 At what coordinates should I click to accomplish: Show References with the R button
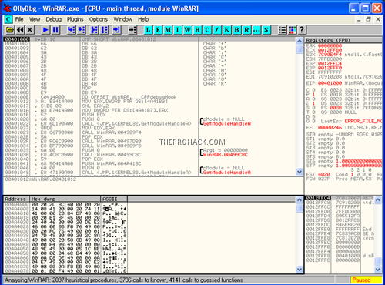[x=246, y=30]
